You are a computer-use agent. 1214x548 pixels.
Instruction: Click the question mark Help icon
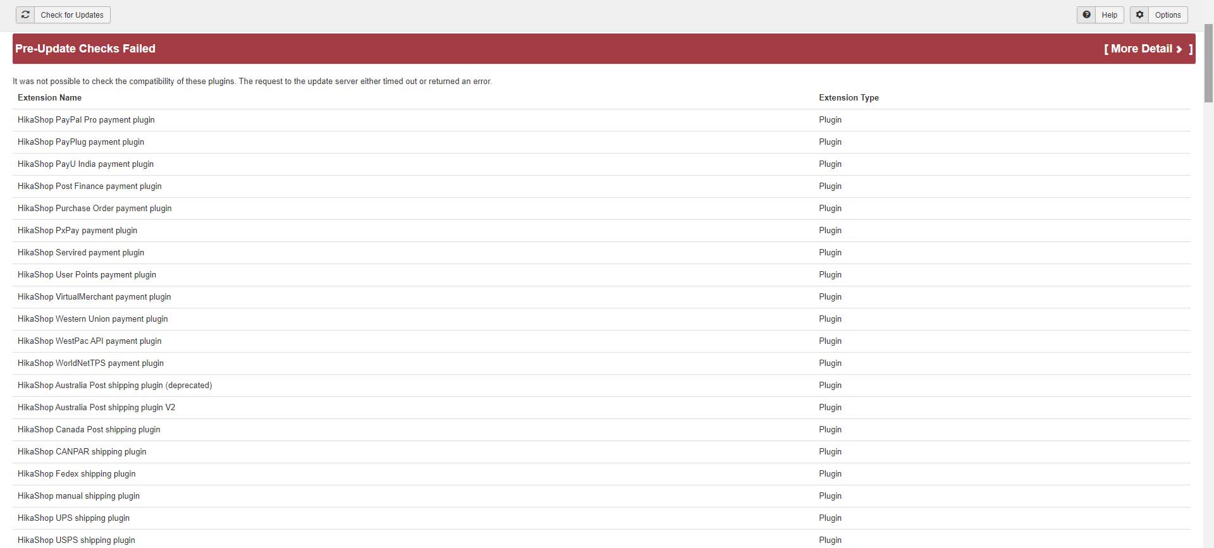pyautogui.click(x=1086, y=15)
